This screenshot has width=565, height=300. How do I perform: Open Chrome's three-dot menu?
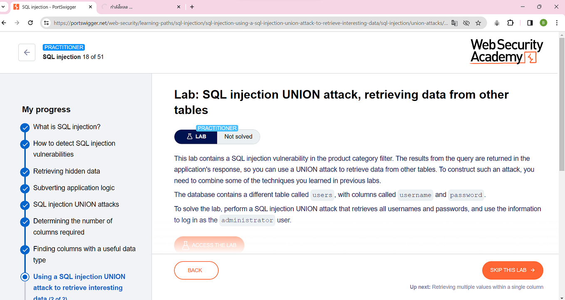tap(557, 23)
